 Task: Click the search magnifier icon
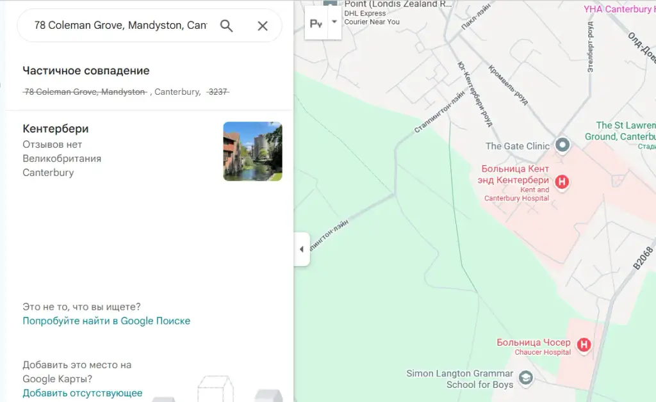226,26
